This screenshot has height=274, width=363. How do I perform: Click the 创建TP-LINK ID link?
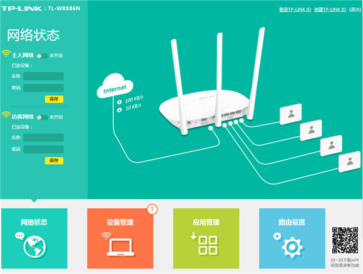[x=330, y=10]
